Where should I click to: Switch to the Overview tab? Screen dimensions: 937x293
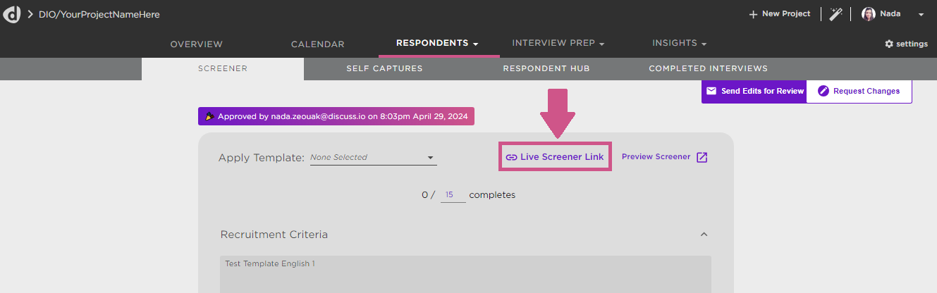tap(197, 44)
